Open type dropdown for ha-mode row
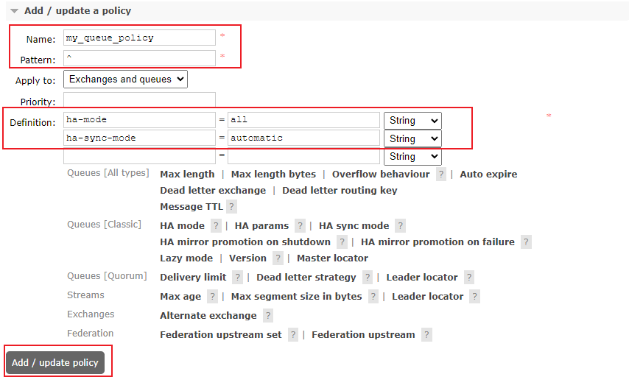 (x=412, y=120)
